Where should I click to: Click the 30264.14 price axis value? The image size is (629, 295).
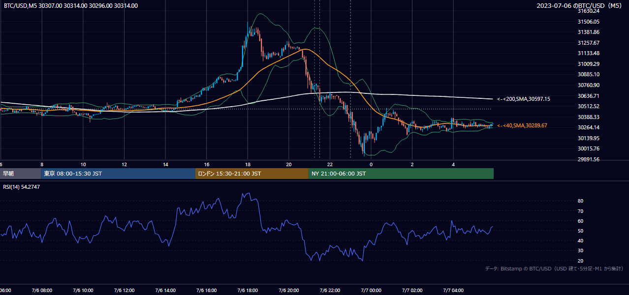588,127
